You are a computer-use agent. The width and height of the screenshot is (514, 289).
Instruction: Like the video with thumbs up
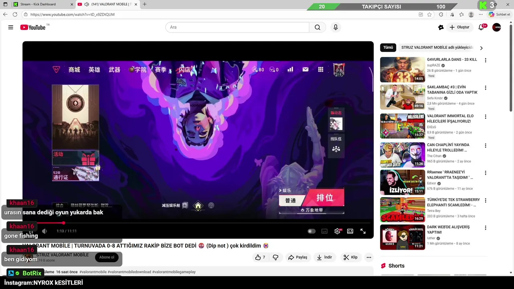click(x=260, y=257)
